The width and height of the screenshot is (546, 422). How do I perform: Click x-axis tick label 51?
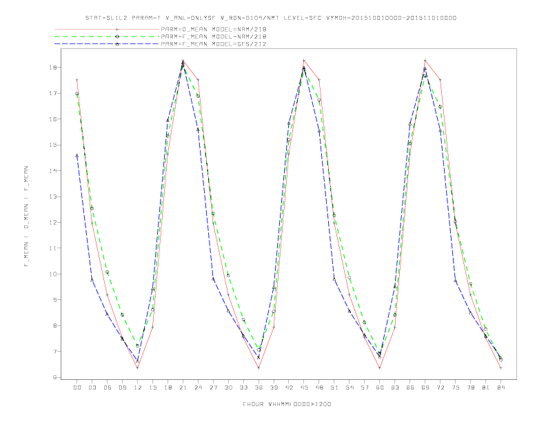(334, 388)
